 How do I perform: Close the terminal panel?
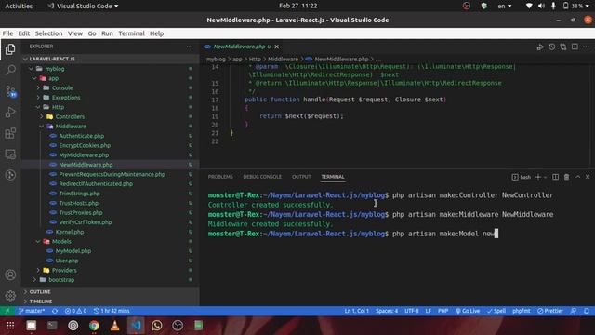588,177
